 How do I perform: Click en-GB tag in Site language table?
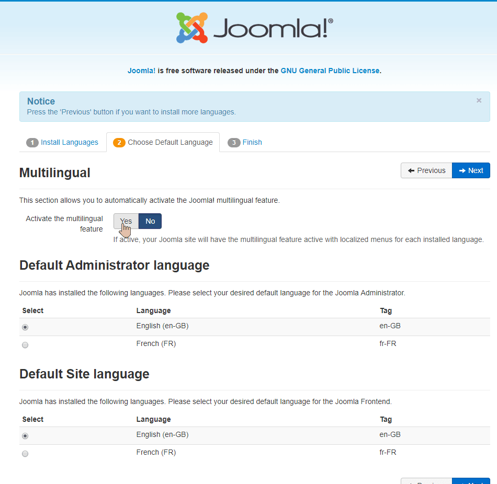point(390,434)
